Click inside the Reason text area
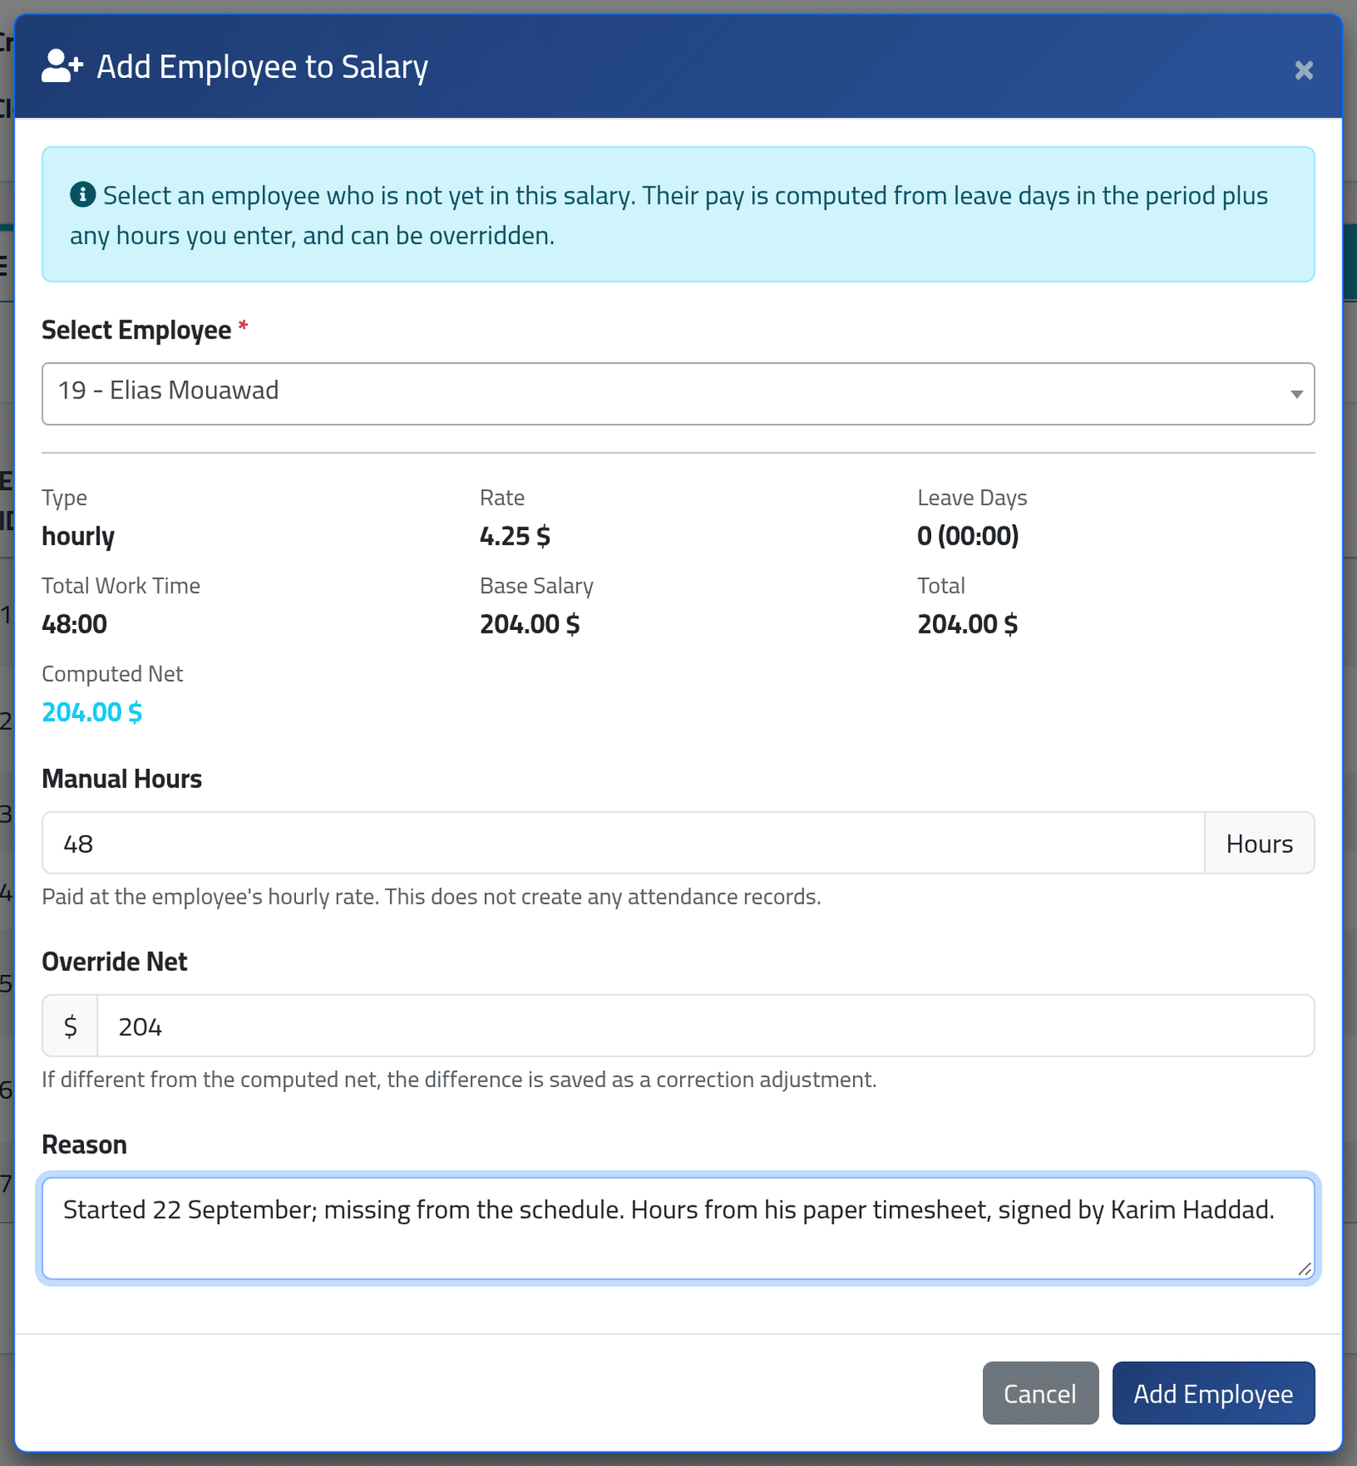This screenshot has width=1357, height=1466. 678,1228
